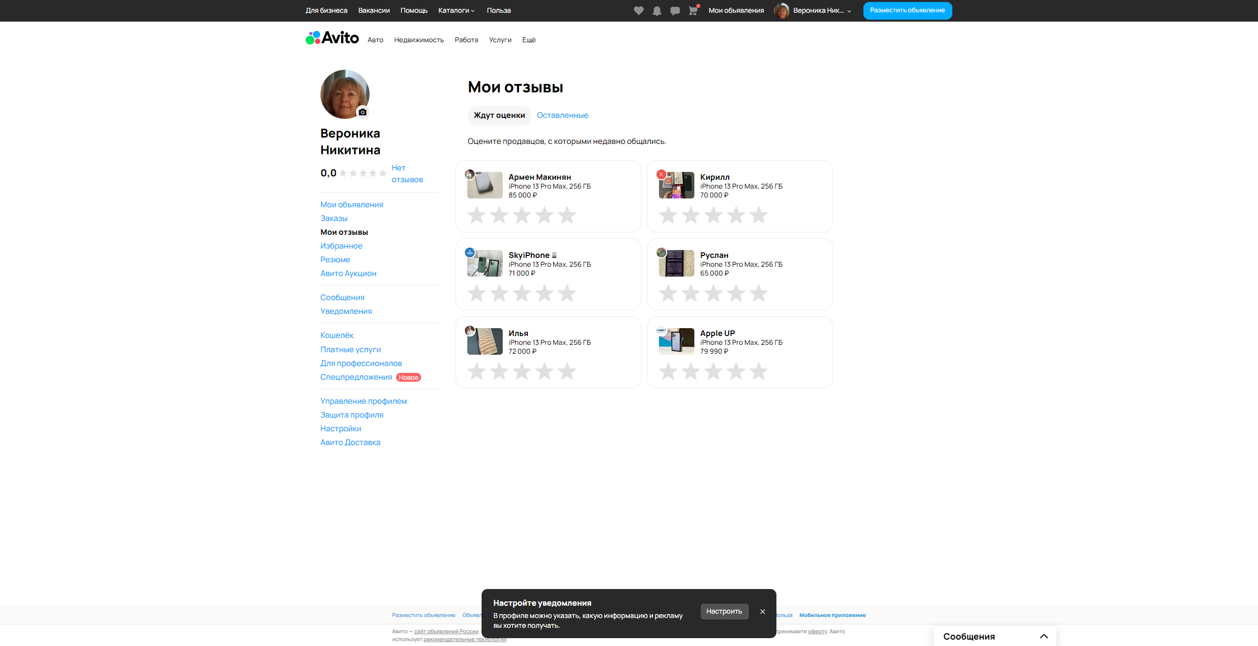Open messages speech bubble icon in header

(x=675, y=10)
